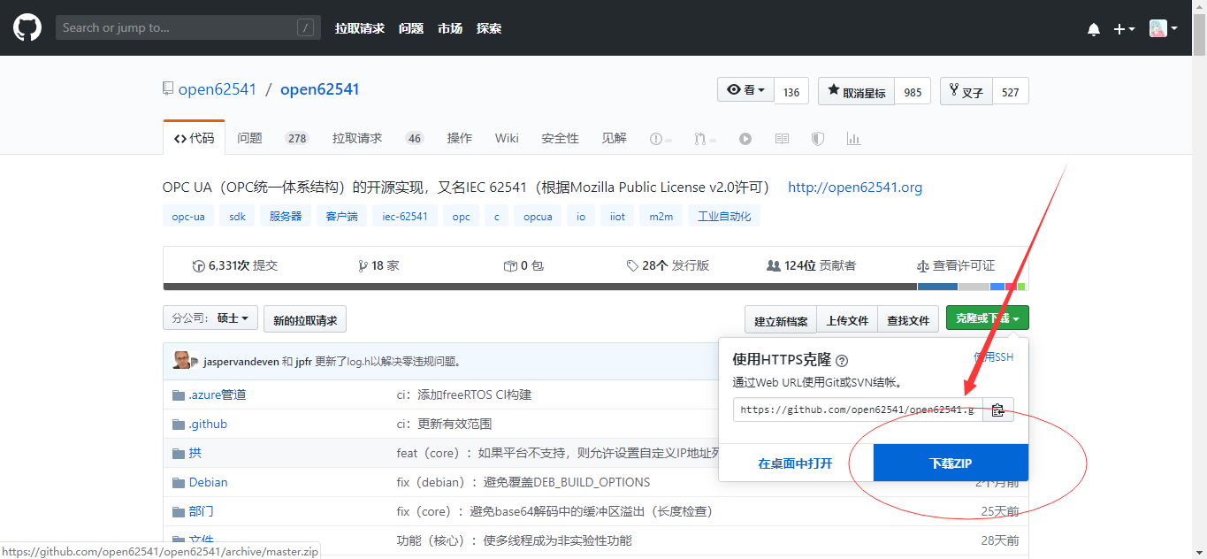This screenshot has width=1207, height=559.
Task: Click the Actions play-circle icon
Action: [745, 138]
